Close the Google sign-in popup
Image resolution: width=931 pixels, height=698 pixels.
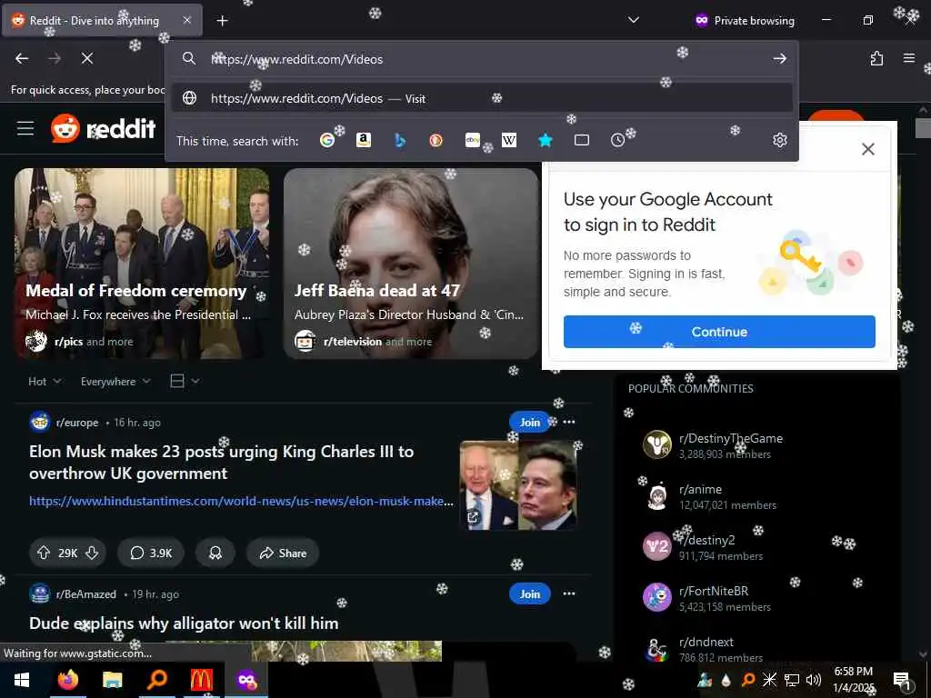868,149
